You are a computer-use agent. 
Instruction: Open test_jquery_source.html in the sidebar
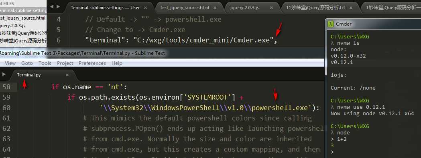pyautogui.click(x=23, y=18)
